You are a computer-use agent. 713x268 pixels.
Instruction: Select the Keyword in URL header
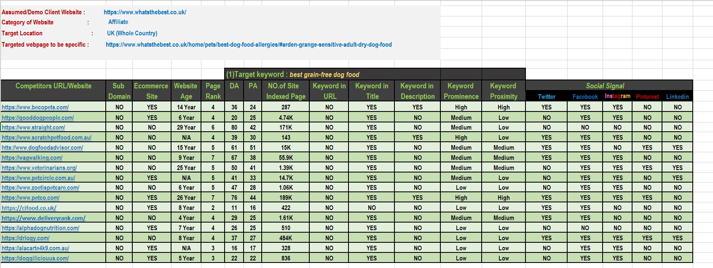coord(330,91)
